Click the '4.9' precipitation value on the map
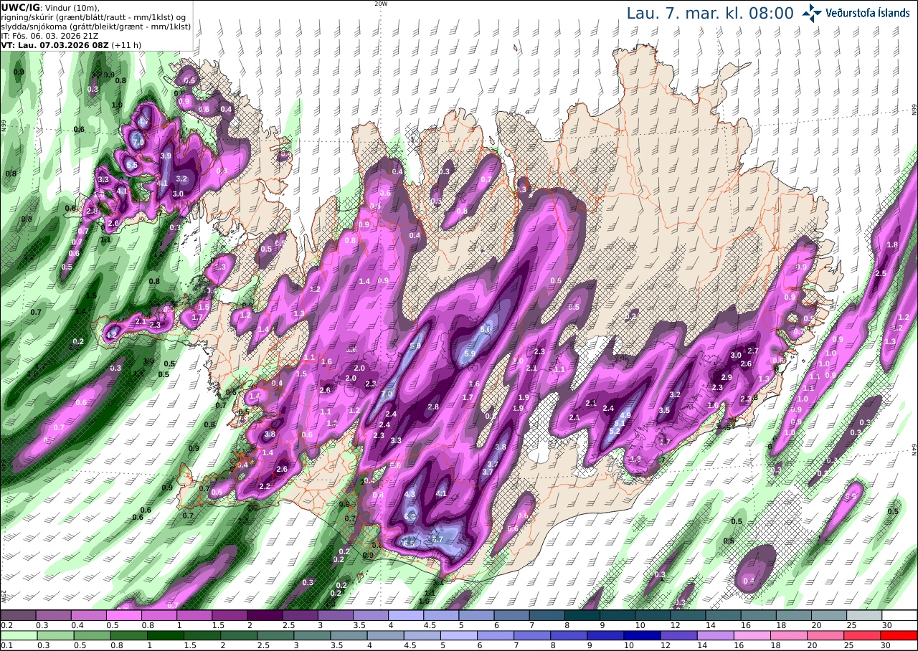The width and height of the screenshot is (918, 651). click(625, 415)
